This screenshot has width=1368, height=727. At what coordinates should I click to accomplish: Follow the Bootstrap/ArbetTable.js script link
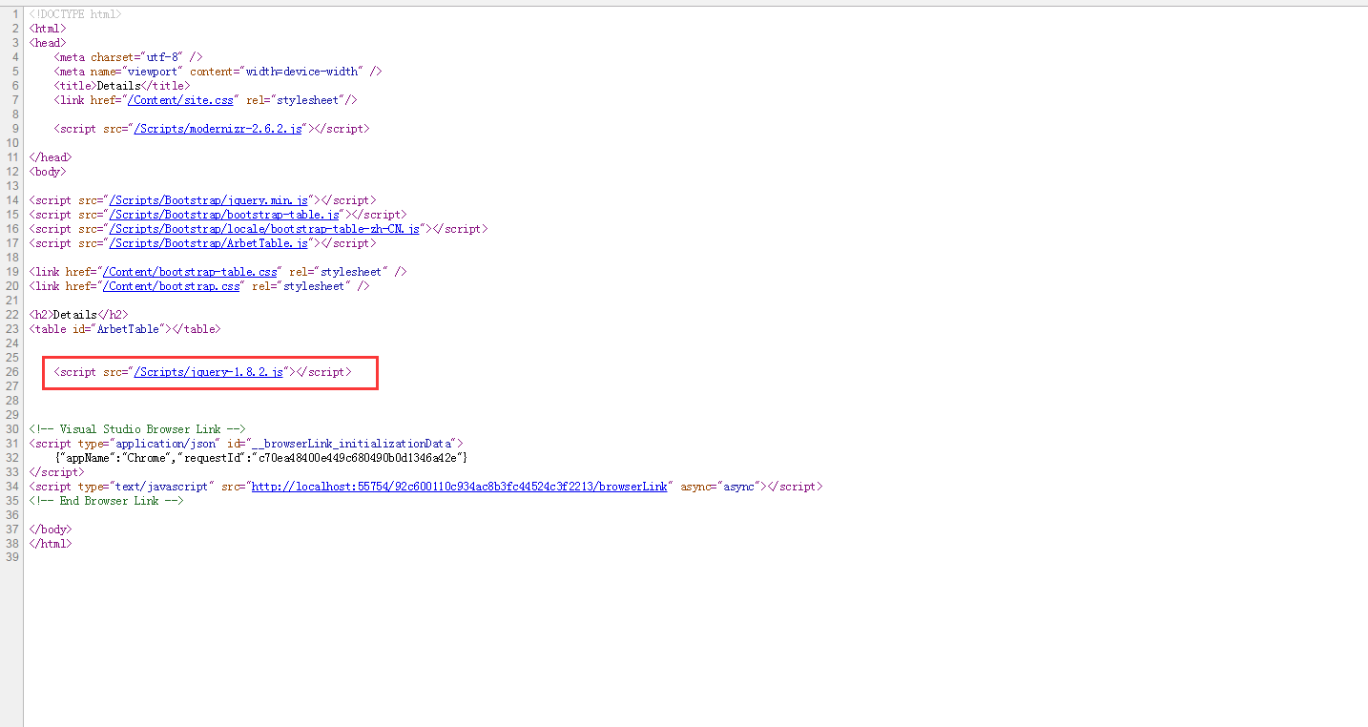[209, 243]
